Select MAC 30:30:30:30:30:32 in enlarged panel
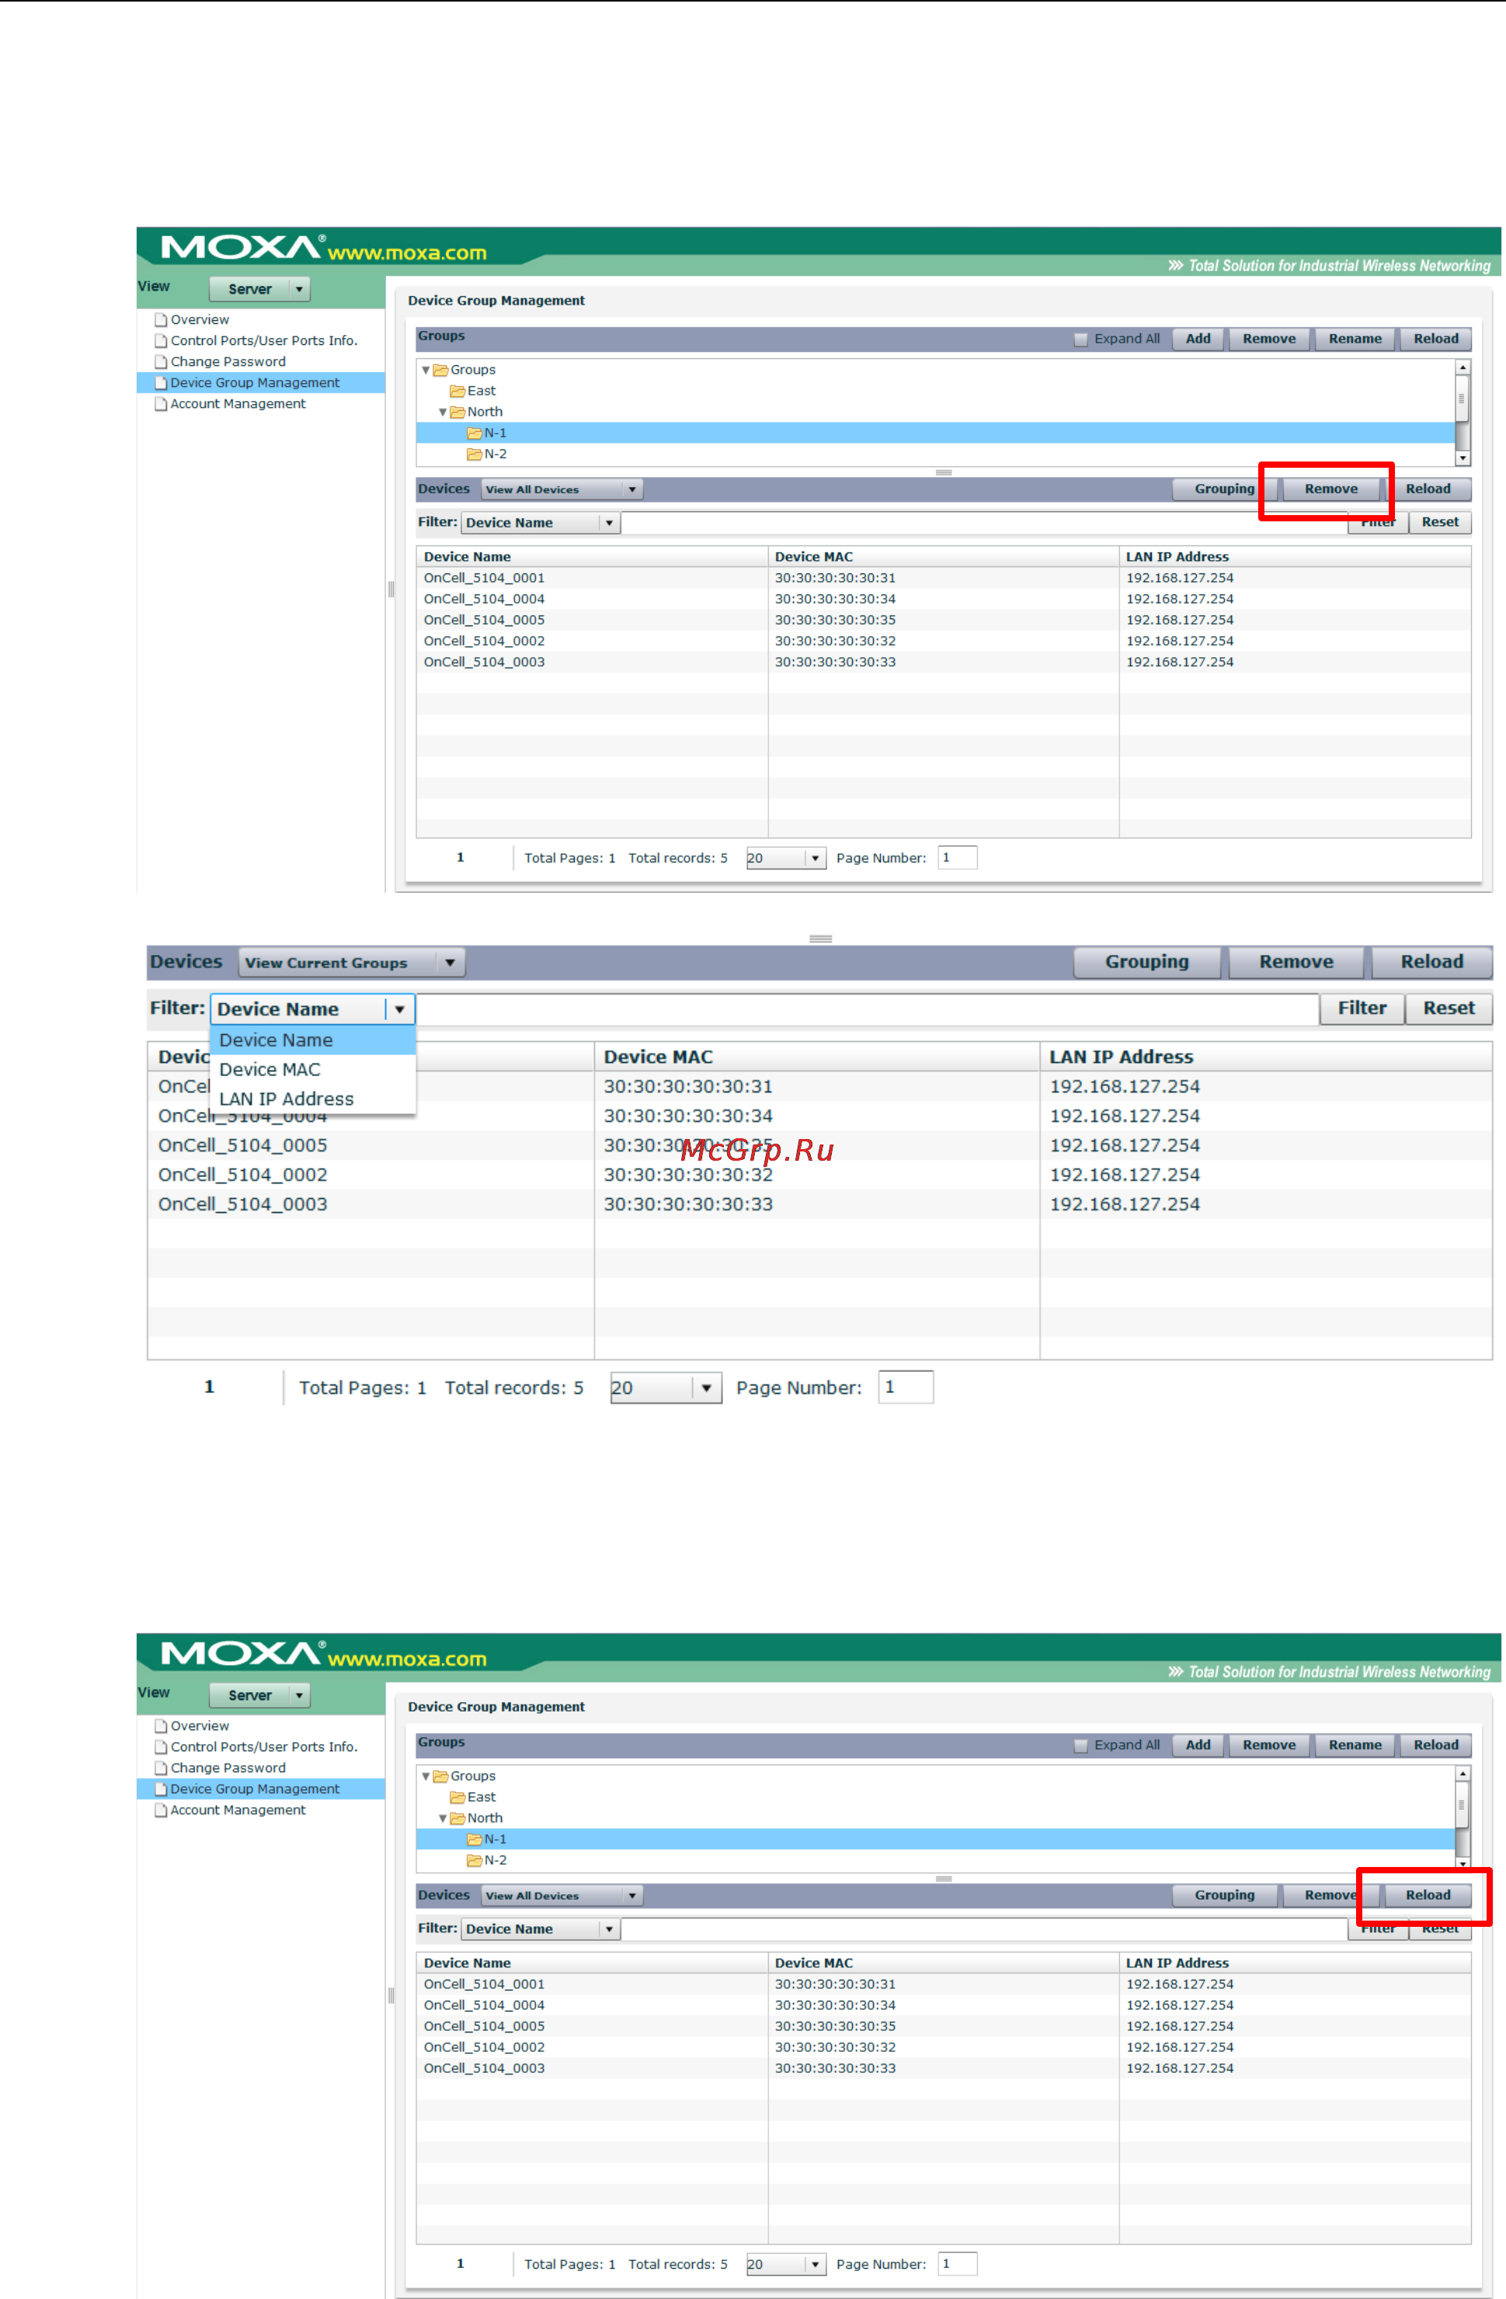The height and width of the screenshot is (2299, 1506). coord(688,1176)
